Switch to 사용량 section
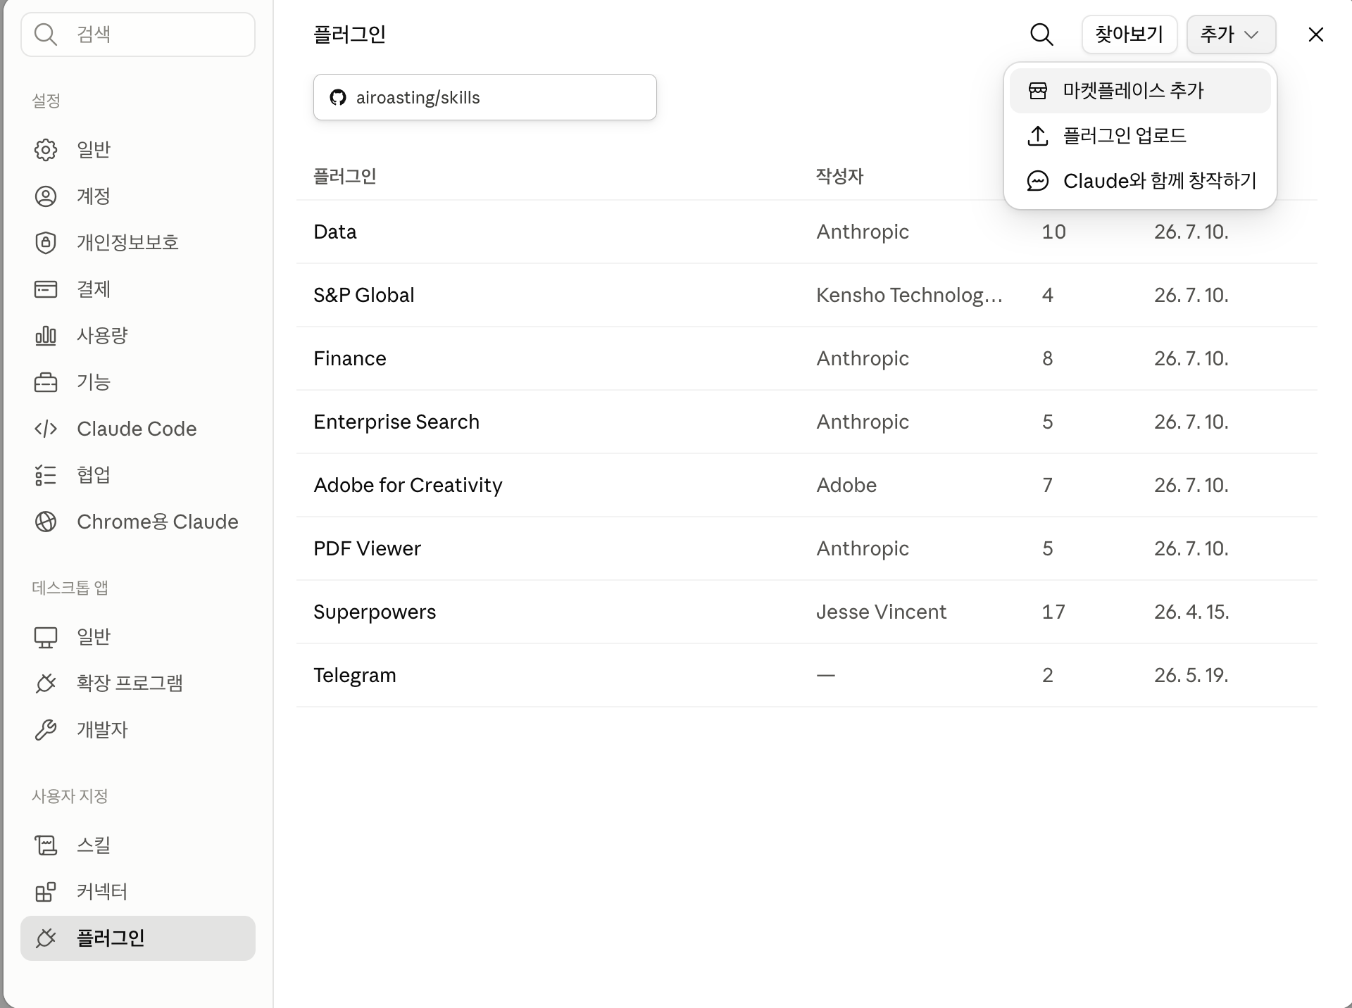 pyautogui.click(x=138, y=336)
